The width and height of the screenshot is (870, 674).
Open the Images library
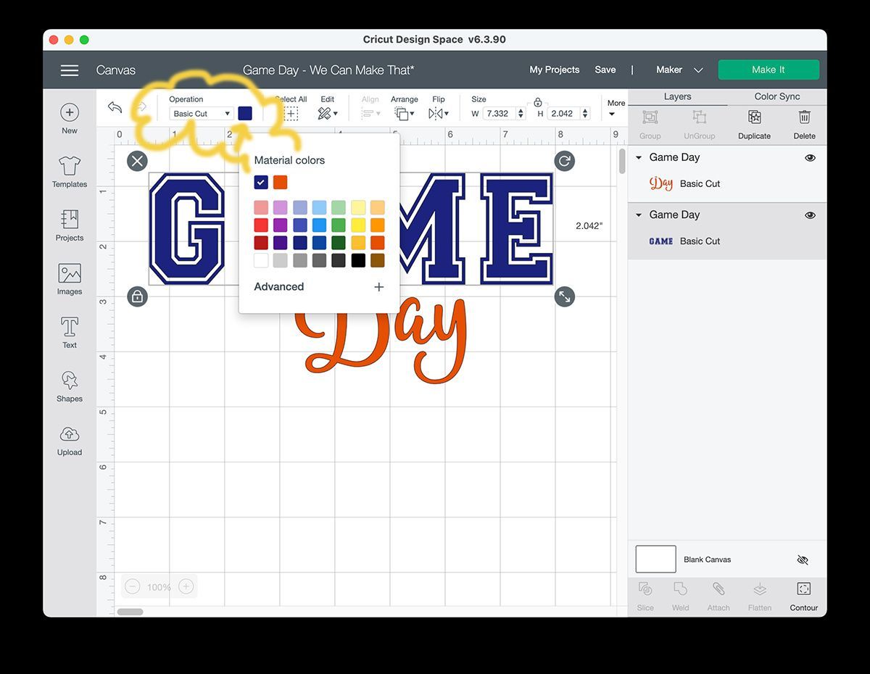[x=70, y=280]
